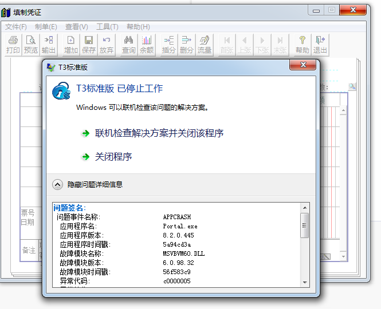
Task: Save the voucher using 保存 icon
Action: (x=88, y=45)
